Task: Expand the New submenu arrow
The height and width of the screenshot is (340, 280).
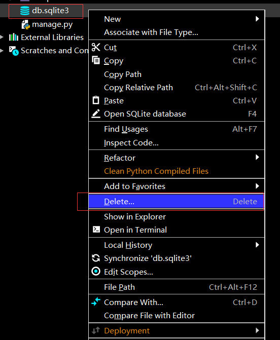Action: 257,19
